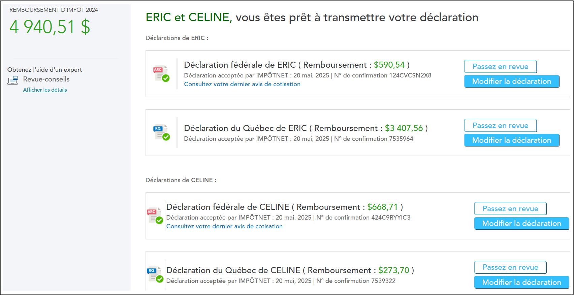Click RQ icon for ERIC's Québec return
The width and height of the screenshot is (574, 295).
(161, 132)
